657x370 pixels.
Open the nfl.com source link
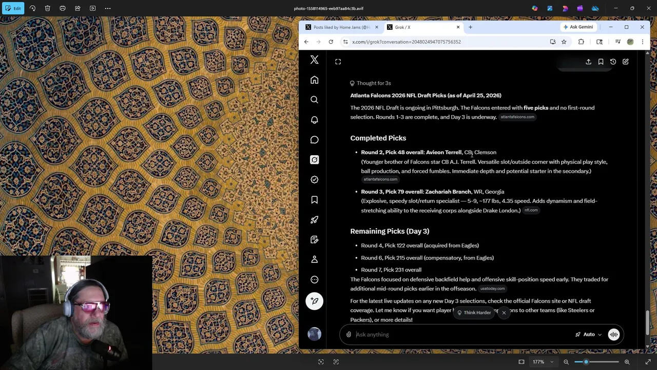(531, 210)
